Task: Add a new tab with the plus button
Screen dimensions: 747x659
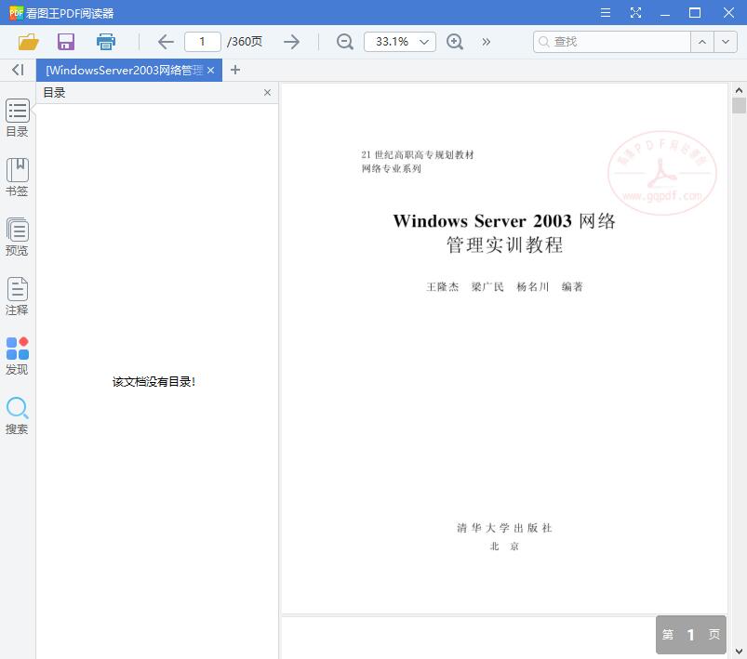Action: [234, 70]
